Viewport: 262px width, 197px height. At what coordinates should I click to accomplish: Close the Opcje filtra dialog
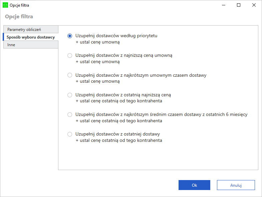[254, 5]
